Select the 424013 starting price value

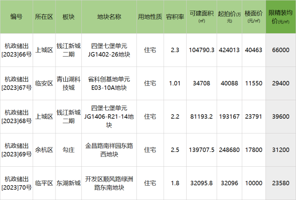click(x=229, y=50)
